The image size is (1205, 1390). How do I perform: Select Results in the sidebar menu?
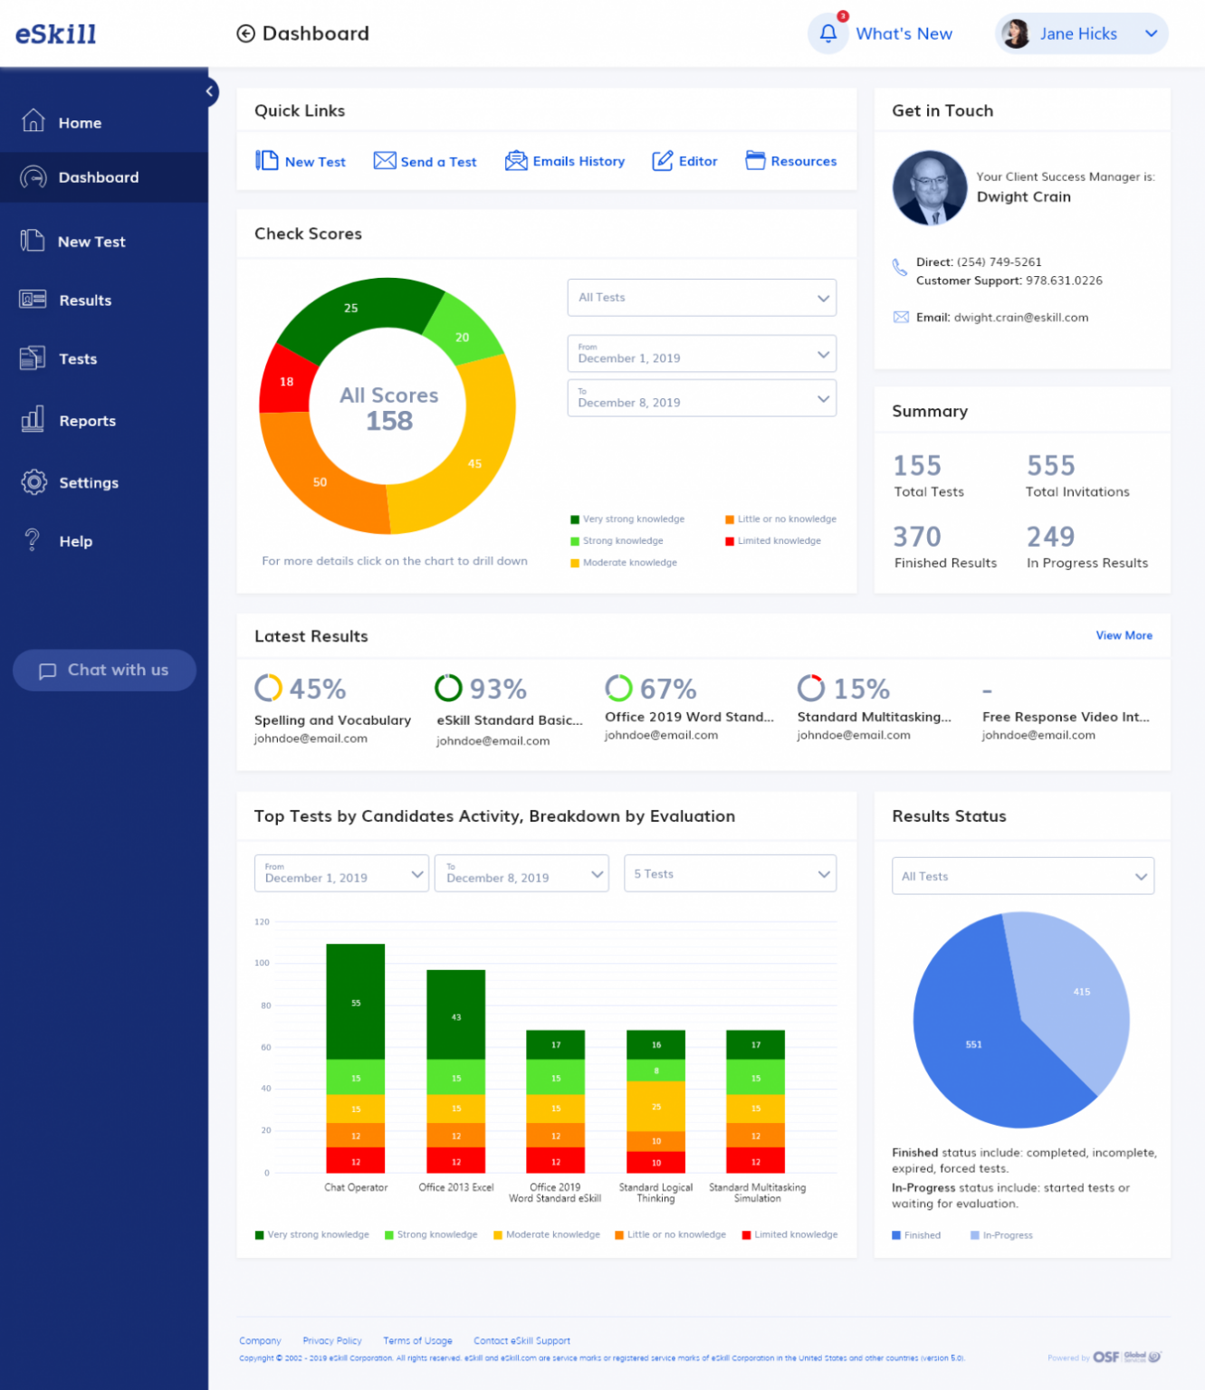coord(31,300)
